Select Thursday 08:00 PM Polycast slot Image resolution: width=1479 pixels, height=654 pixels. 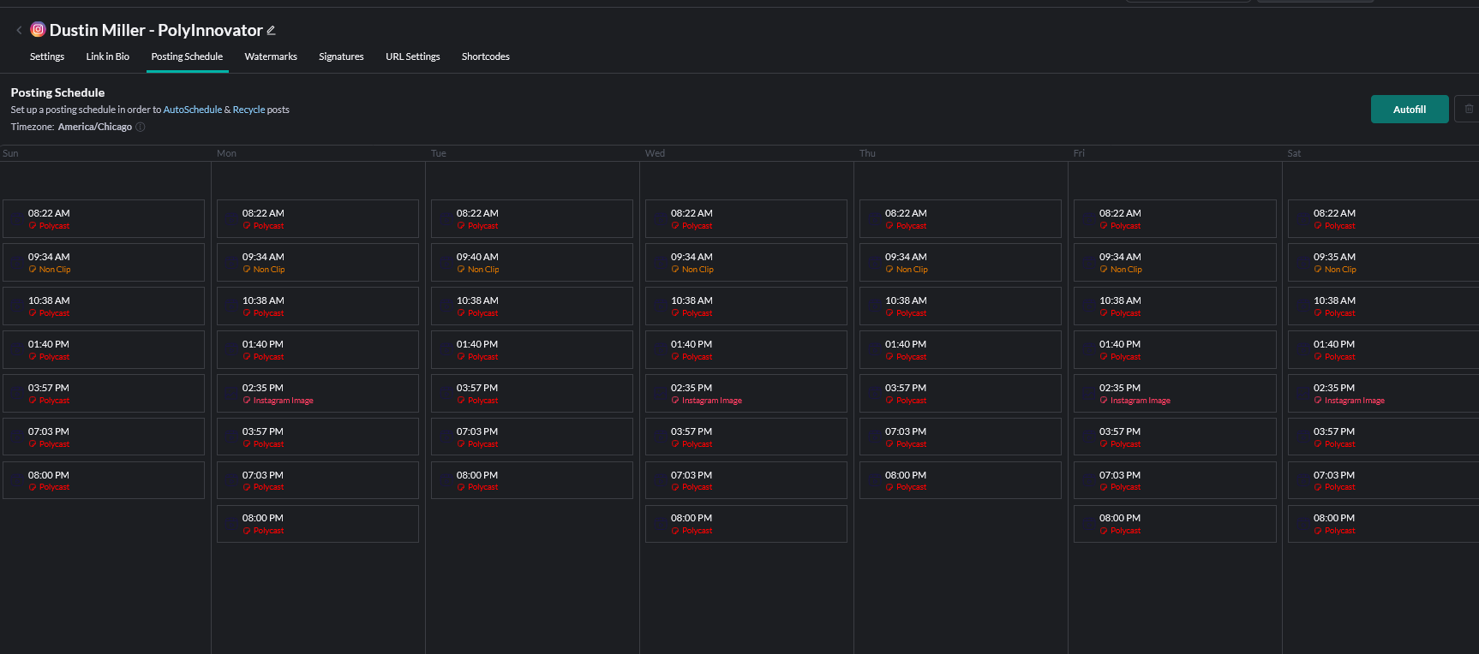click(x=960, y=480)
